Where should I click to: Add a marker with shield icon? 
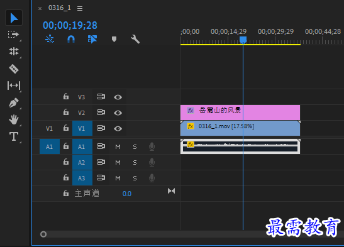coord(114,39)
